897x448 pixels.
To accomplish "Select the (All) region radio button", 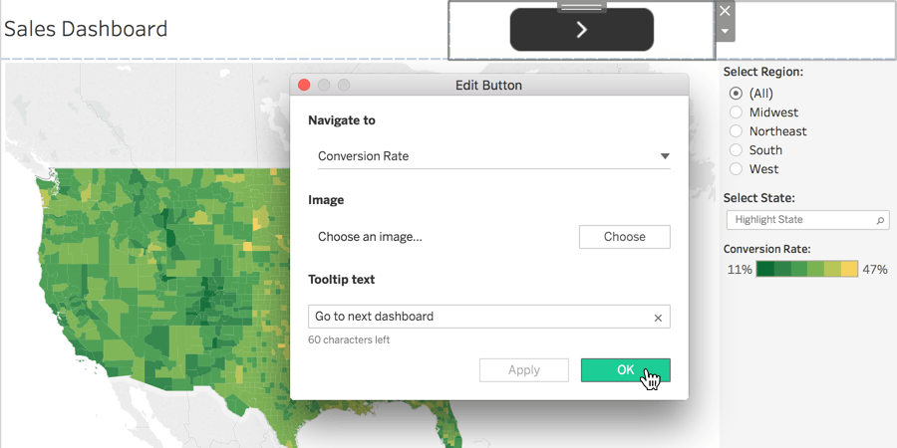I will pos(736,94).
